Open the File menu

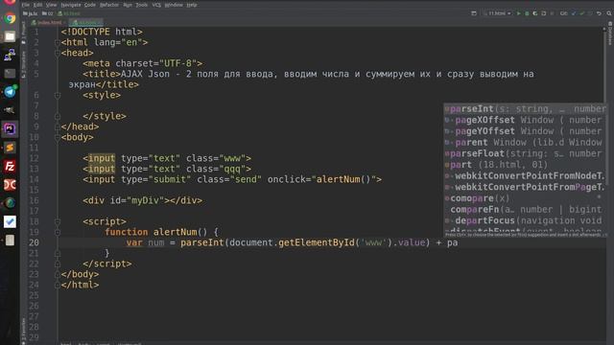26,5
